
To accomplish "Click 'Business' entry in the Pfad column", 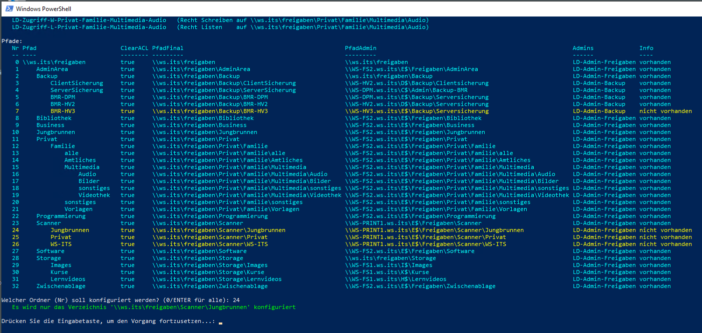I will [51, 125].
